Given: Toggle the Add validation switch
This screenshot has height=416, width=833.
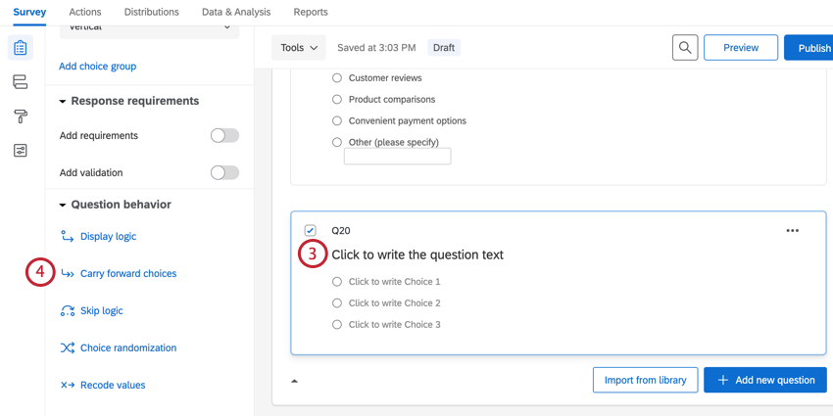Looking at the screenshot, I should pos(224,173).
